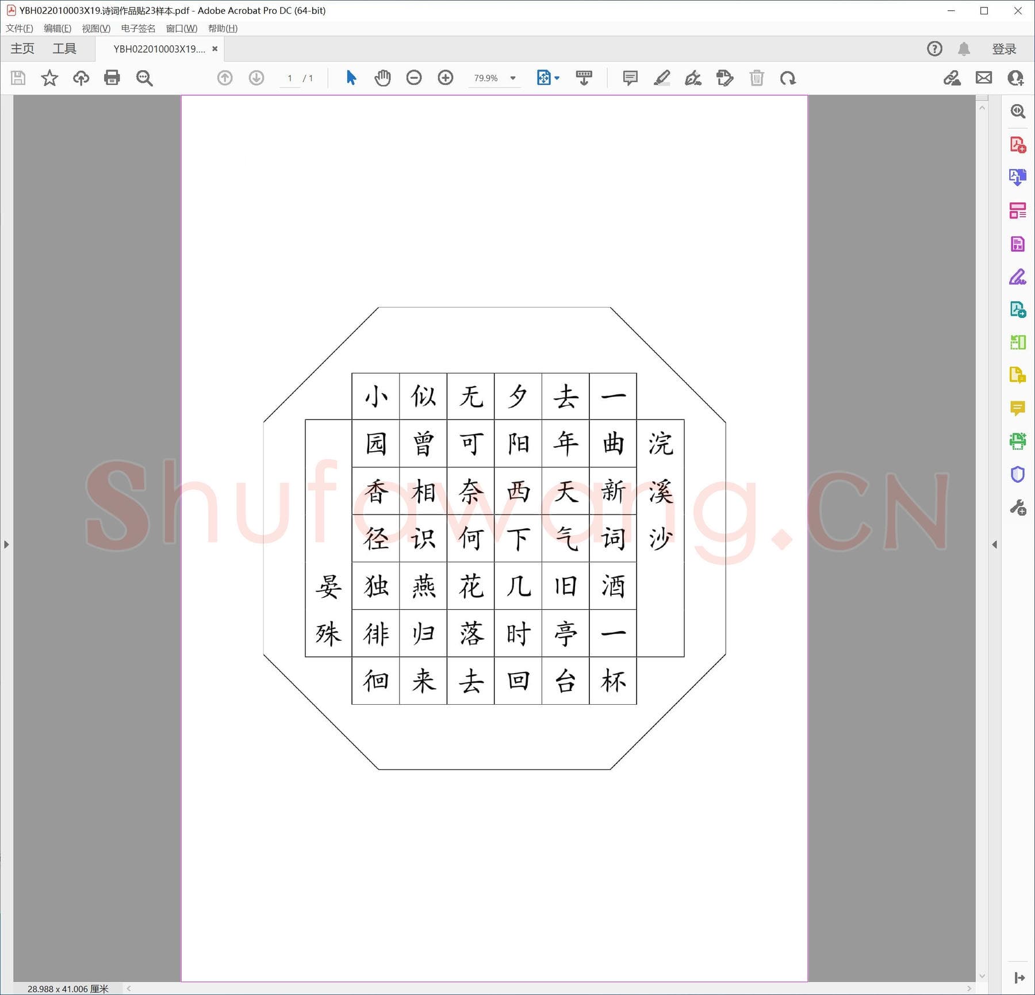Go to previous page arrow
The image size is (1035, 995).
pos(225,78)
